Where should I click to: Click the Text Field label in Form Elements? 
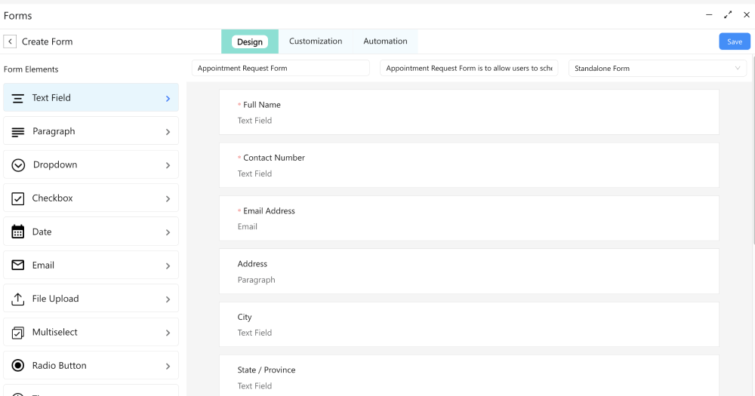[51, 97]
